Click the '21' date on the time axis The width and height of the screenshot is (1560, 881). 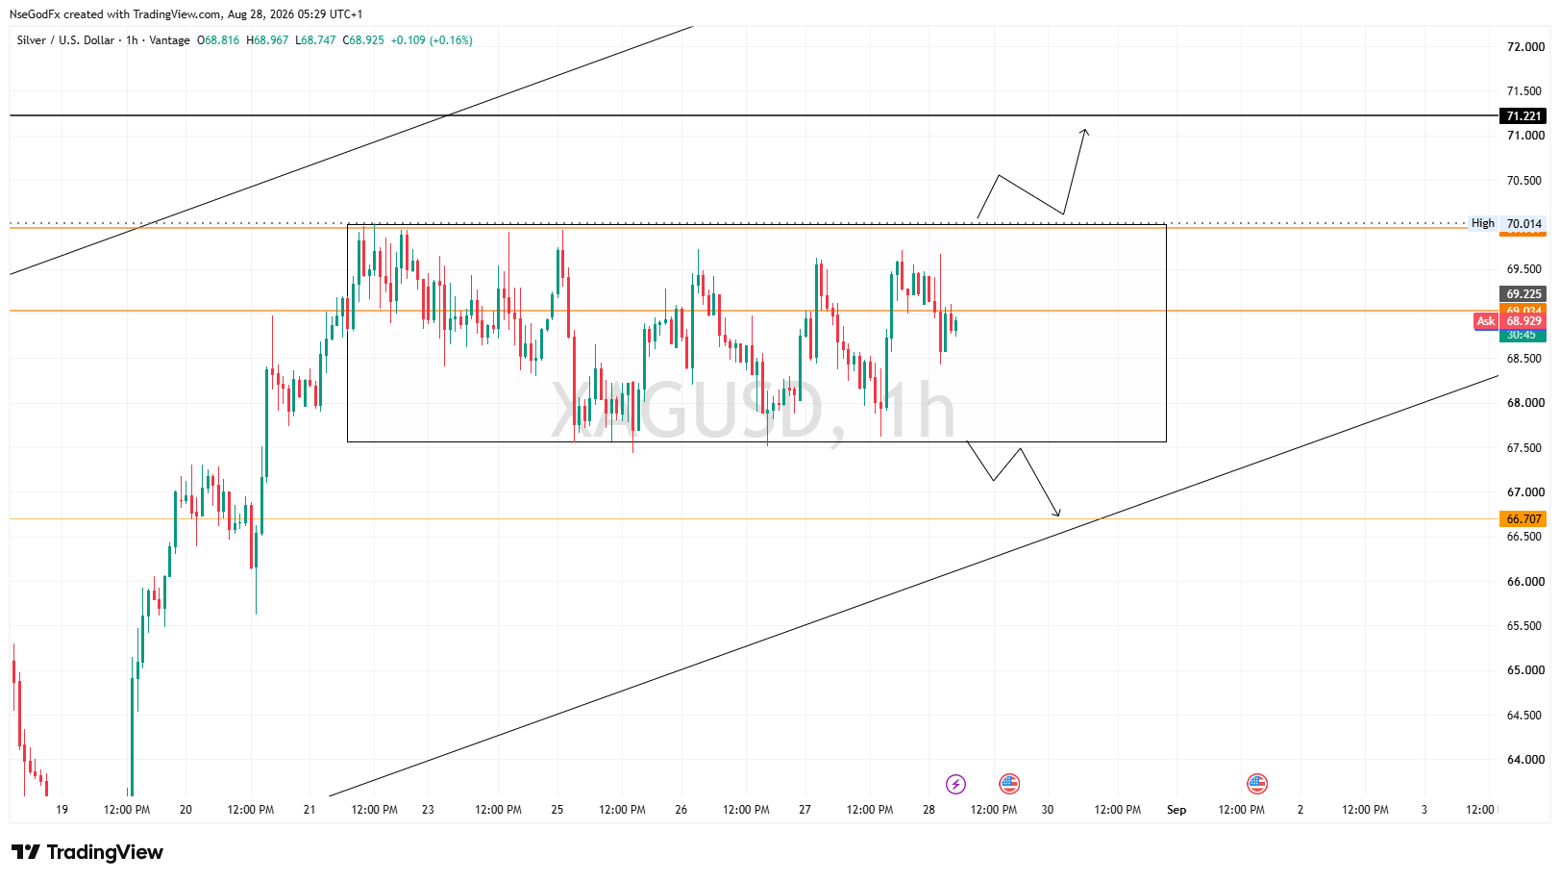(x=310, y=810)
